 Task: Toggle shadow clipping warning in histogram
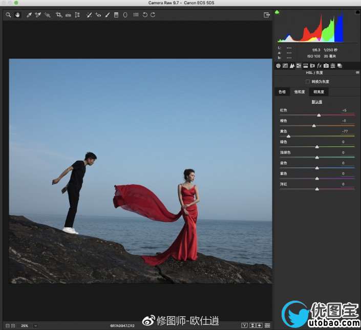pos(277,12)
